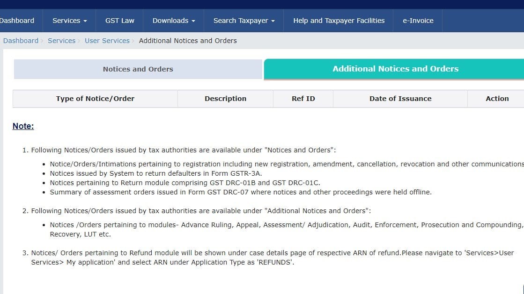Open the e-Invoice menu item

tap(418, 21)
